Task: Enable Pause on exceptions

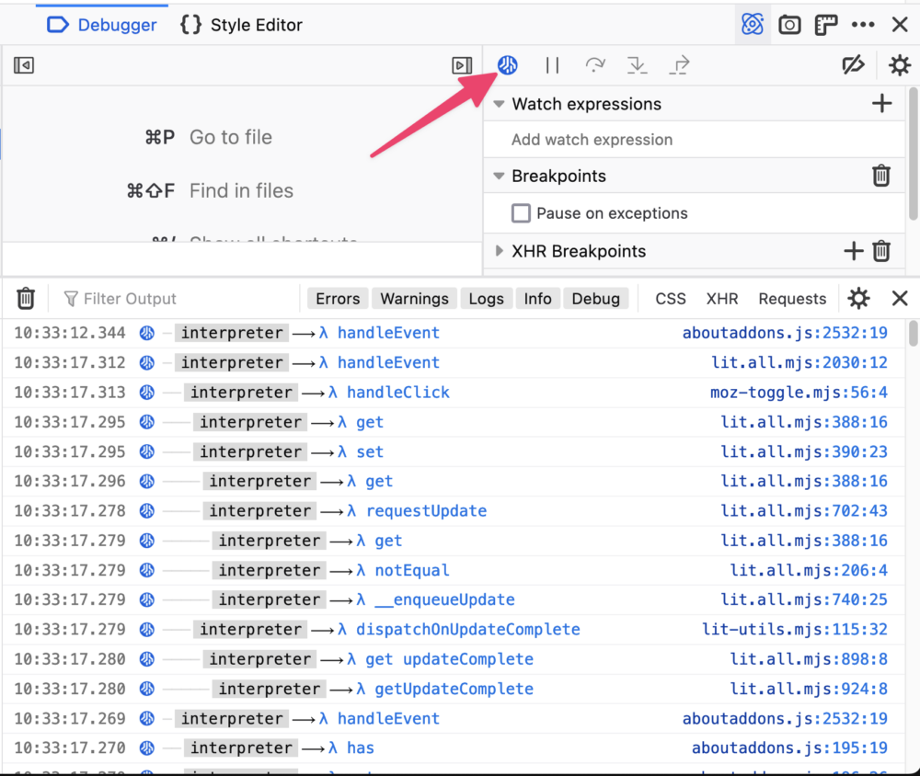Action: click(521, 212)
